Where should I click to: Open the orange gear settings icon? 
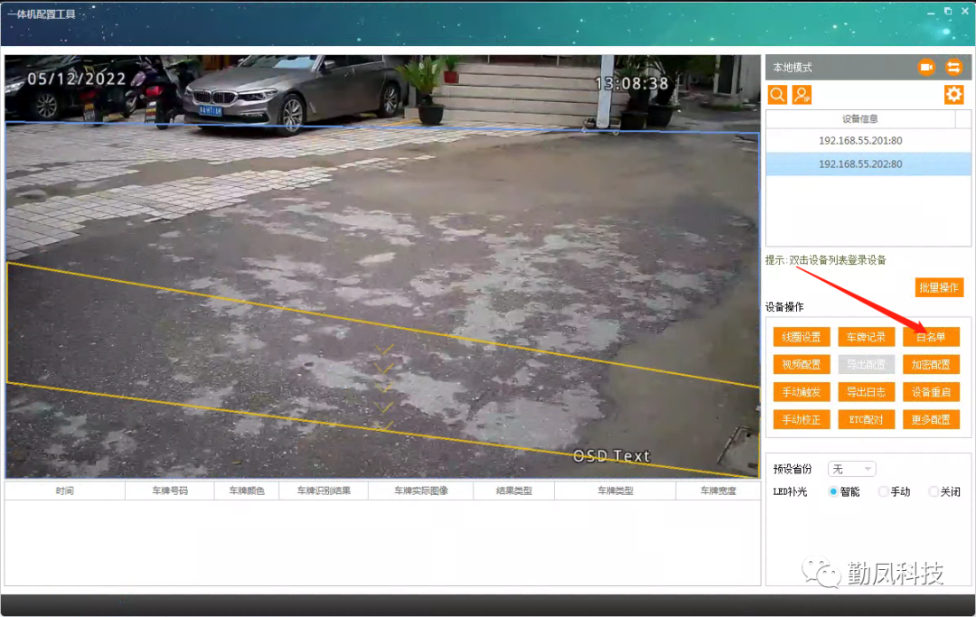[953, 95]
